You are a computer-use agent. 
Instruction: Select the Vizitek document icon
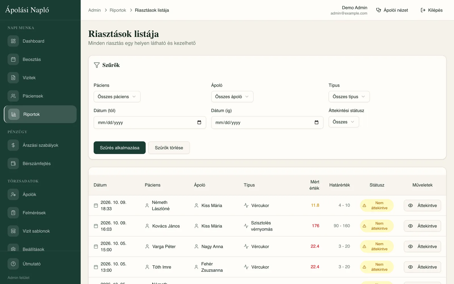(13, 78)
